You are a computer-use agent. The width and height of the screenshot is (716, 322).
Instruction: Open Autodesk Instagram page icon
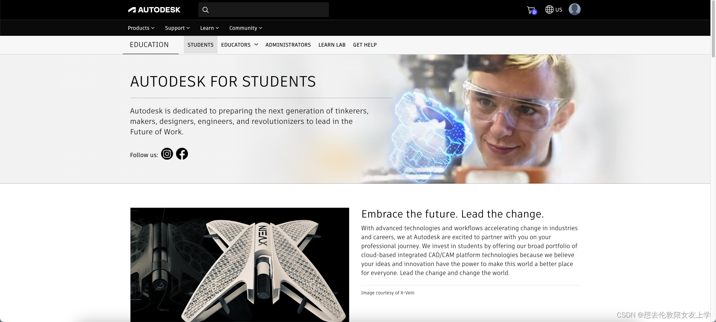click(x=167, y=154)
